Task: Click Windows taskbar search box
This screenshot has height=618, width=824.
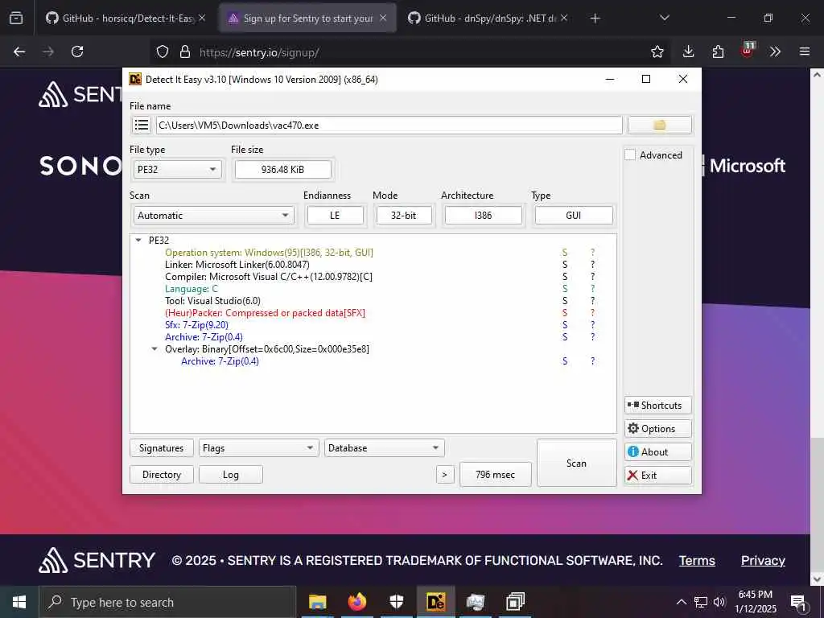Action: pyautogui.click(x=167, y=602)
